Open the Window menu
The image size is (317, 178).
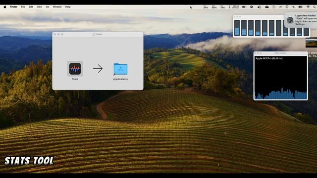tap(57, 7)
